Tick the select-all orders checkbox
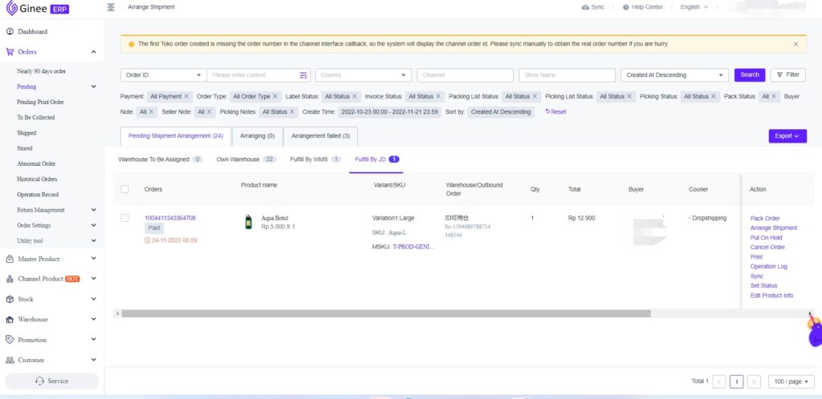822x399 pixels. pos(124,189)
